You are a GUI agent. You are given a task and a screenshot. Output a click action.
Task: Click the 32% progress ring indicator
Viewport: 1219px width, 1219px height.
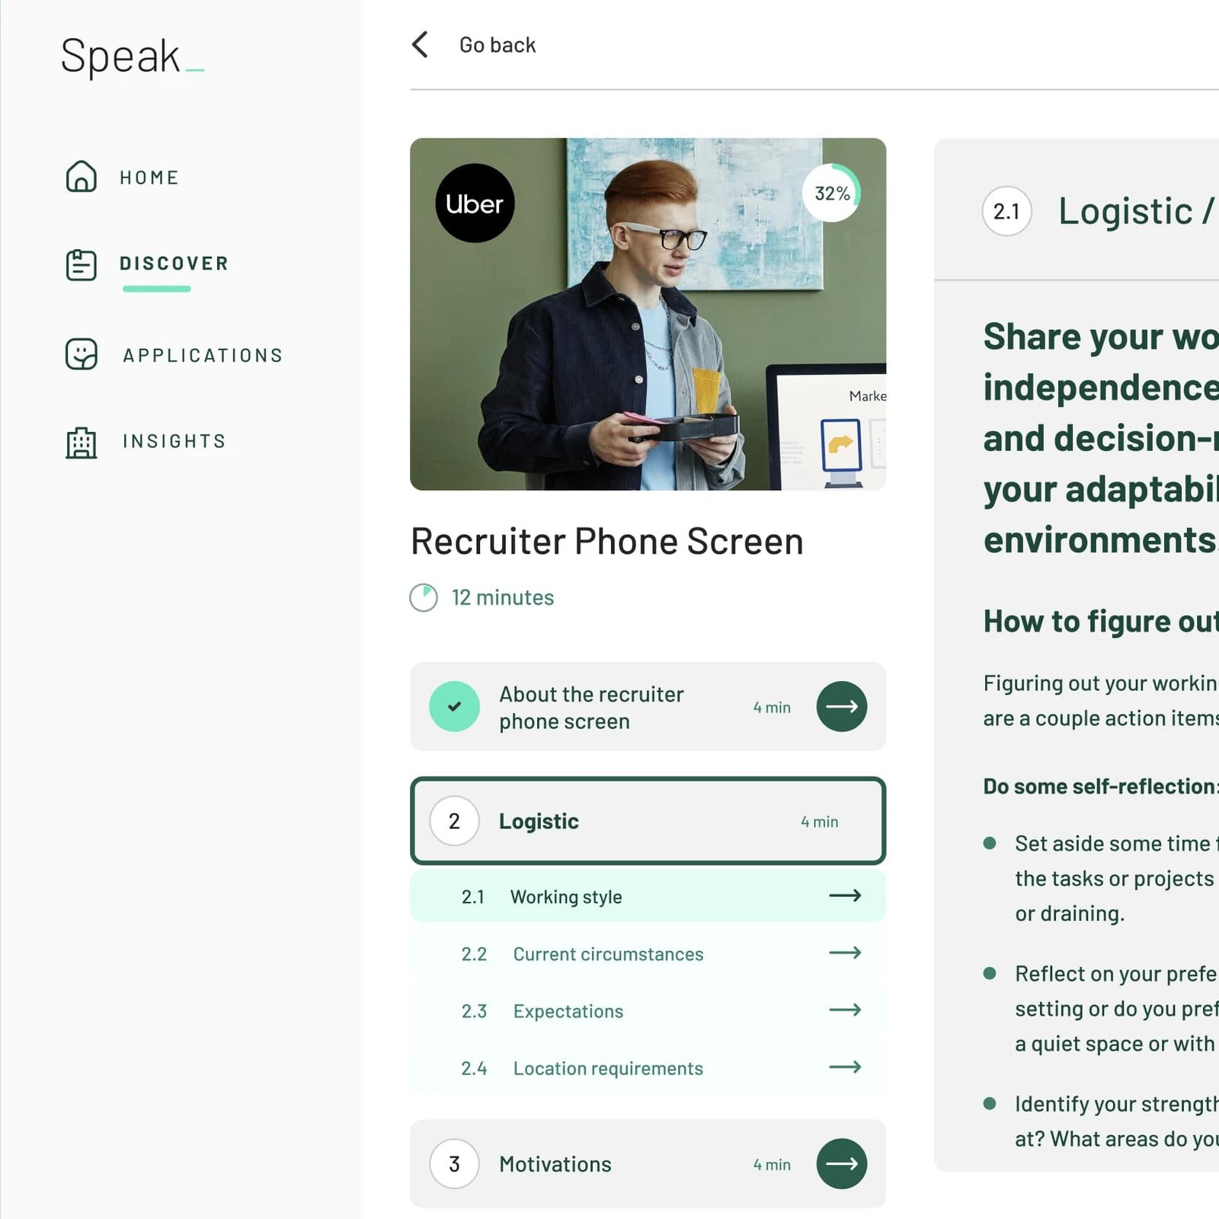(832, 193)
